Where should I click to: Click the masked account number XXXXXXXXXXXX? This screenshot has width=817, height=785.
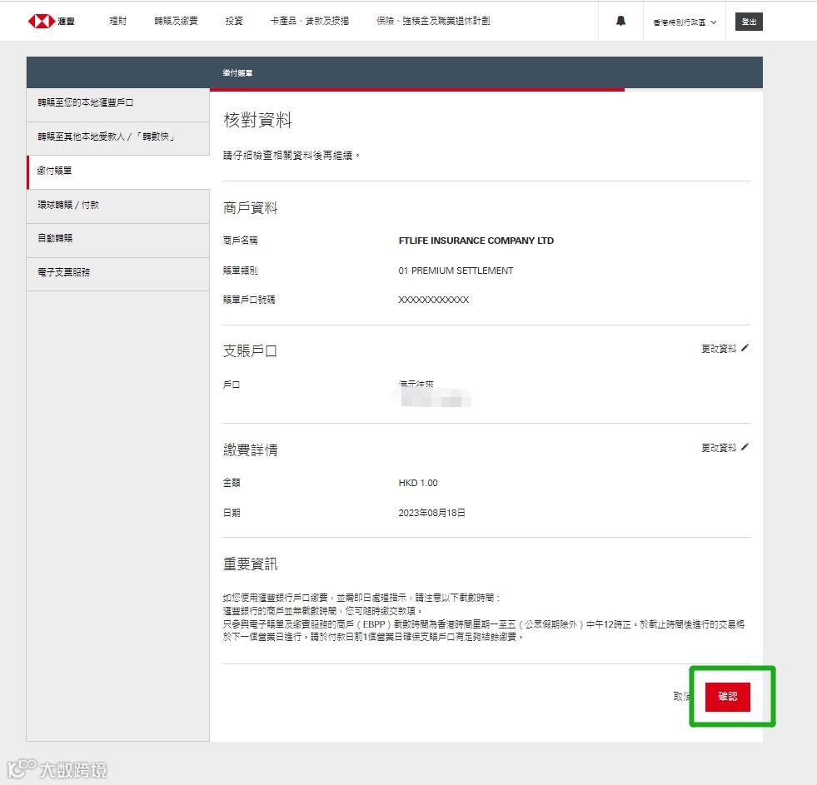coord(434,300)
